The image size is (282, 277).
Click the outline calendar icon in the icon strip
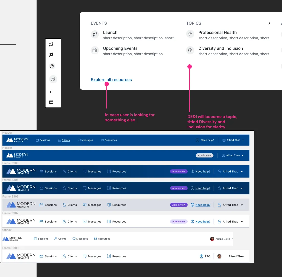(51, 92)
